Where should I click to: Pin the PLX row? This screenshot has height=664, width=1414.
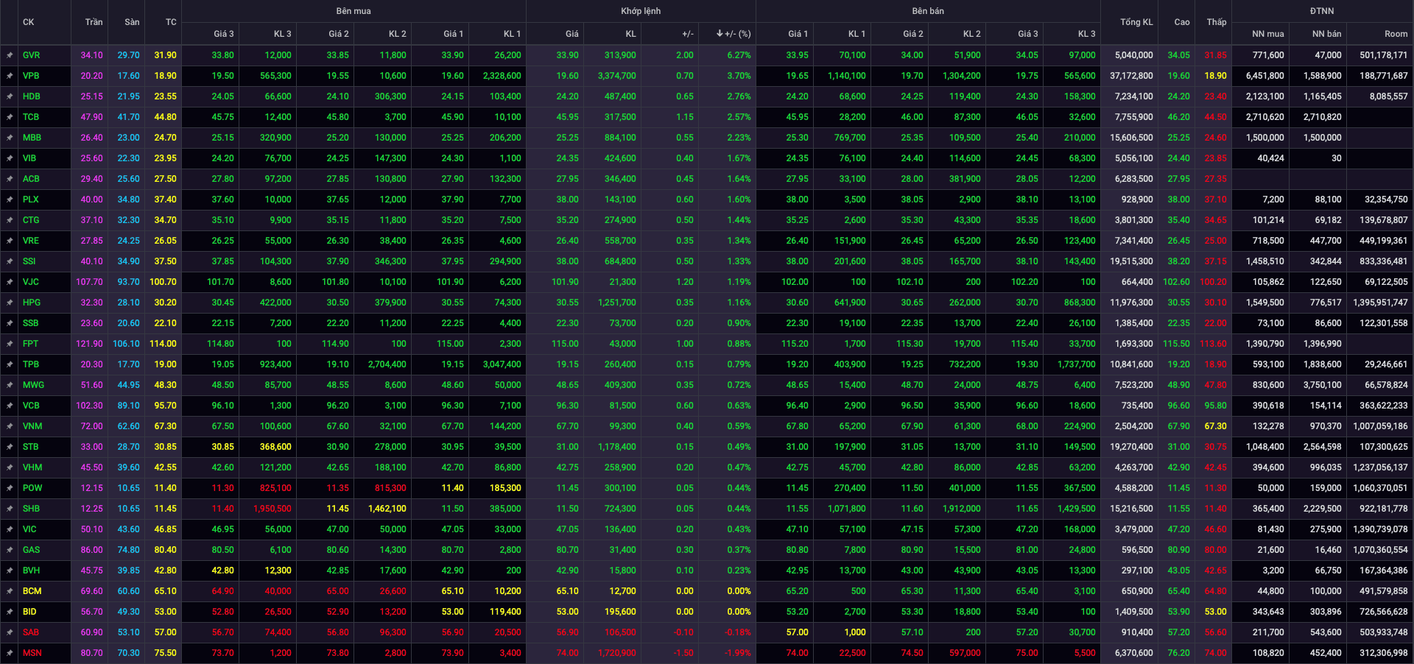click(x=10, y=199)
